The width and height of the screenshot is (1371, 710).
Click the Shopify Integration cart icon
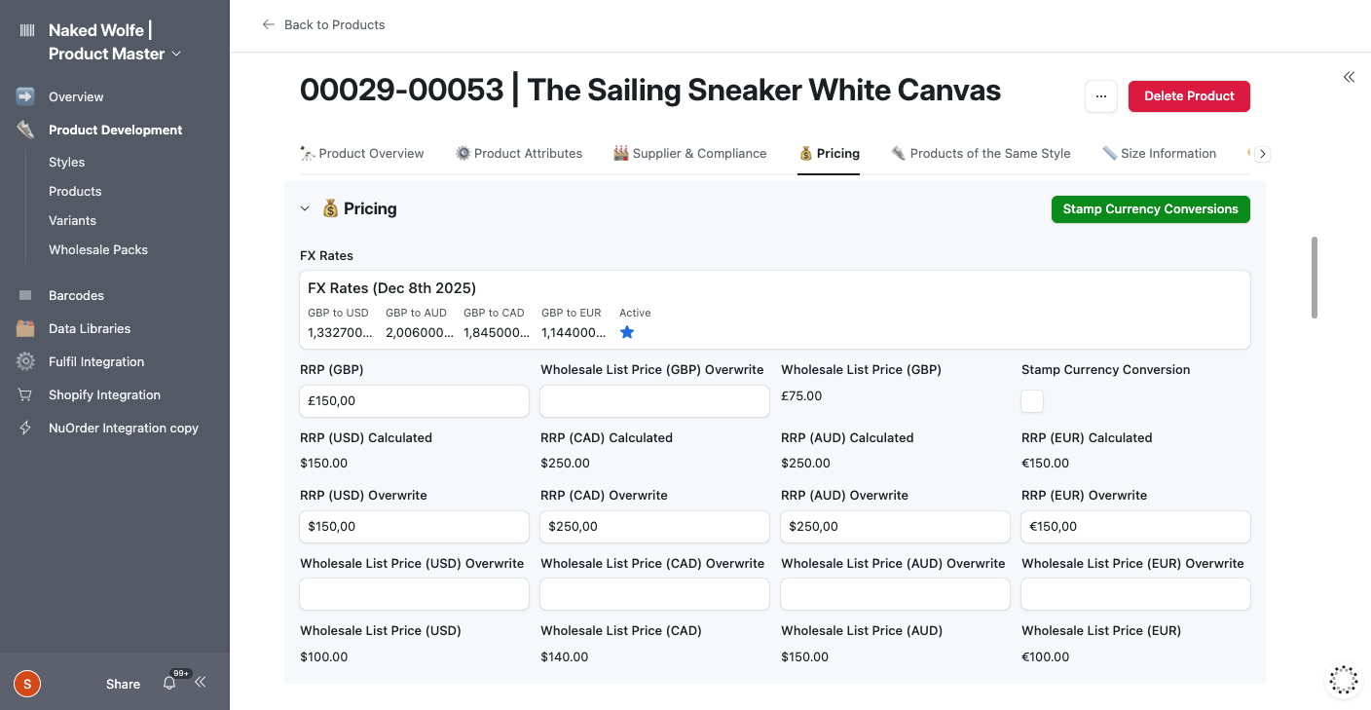point(25,394)
